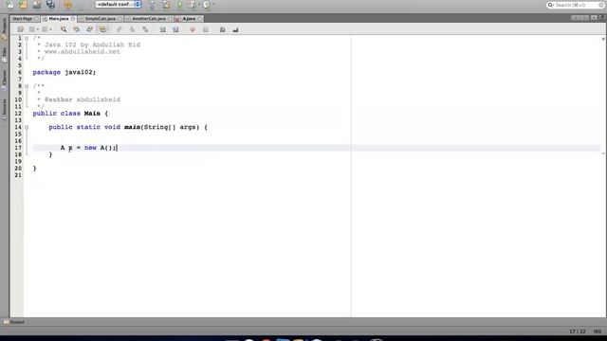
Task: Click the Previous Bookmark icon
Action: (120, 29)
